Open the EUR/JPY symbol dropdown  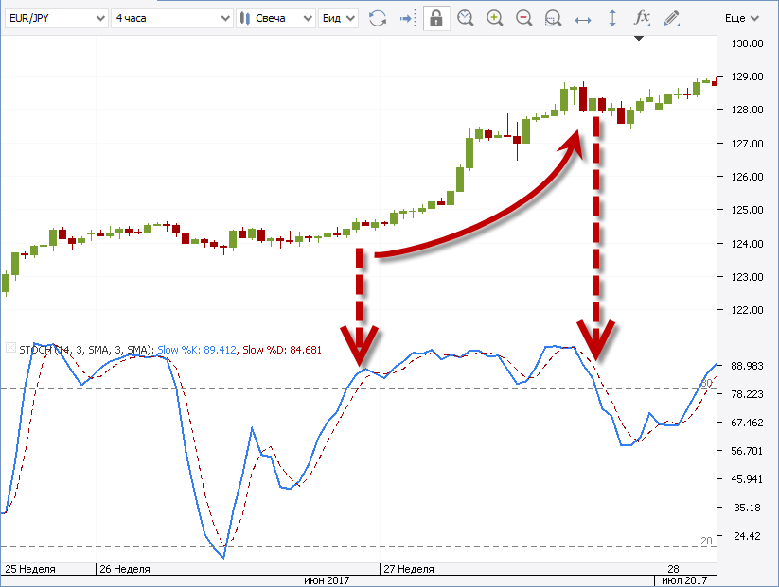pyautogui.click(x=55, y=18)
